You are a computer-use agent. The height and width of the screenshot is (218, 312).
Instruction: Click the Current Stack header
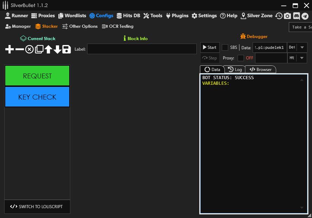(38, 38)
